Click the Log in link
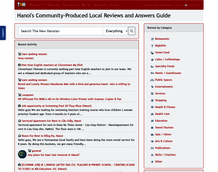This screenshot has width=218, height=172. (178, 5)
